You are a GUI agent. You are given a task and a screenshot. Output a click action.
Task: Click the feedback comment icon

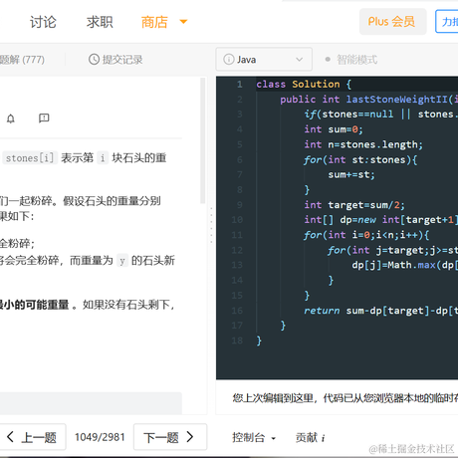point(44,118)
